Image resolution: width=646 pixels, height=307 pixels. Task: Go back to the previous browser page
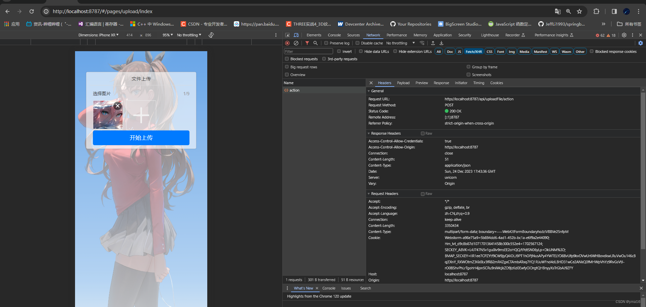[x=7, y=11]
